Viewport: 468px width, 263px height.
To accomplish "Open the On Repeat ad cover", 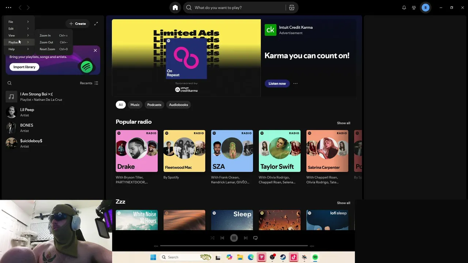I will click(x=186, y=58).
